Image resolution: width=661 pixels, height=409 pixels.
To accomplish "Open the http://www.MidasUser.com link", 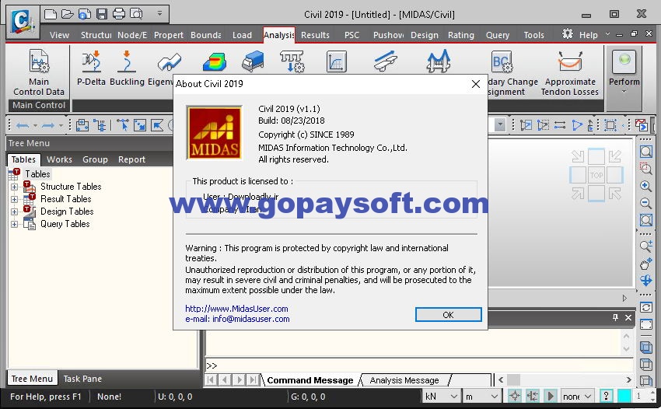I will tap(236, 309).
